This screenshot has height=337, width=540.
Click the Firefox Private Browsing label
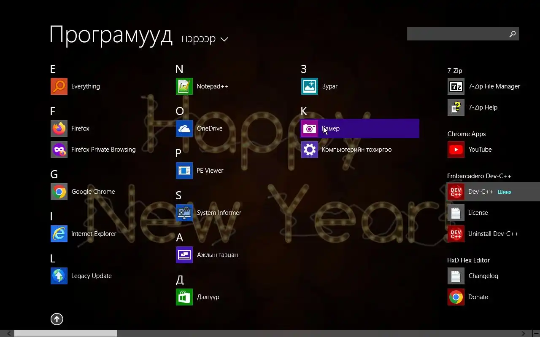click(103, 150)
